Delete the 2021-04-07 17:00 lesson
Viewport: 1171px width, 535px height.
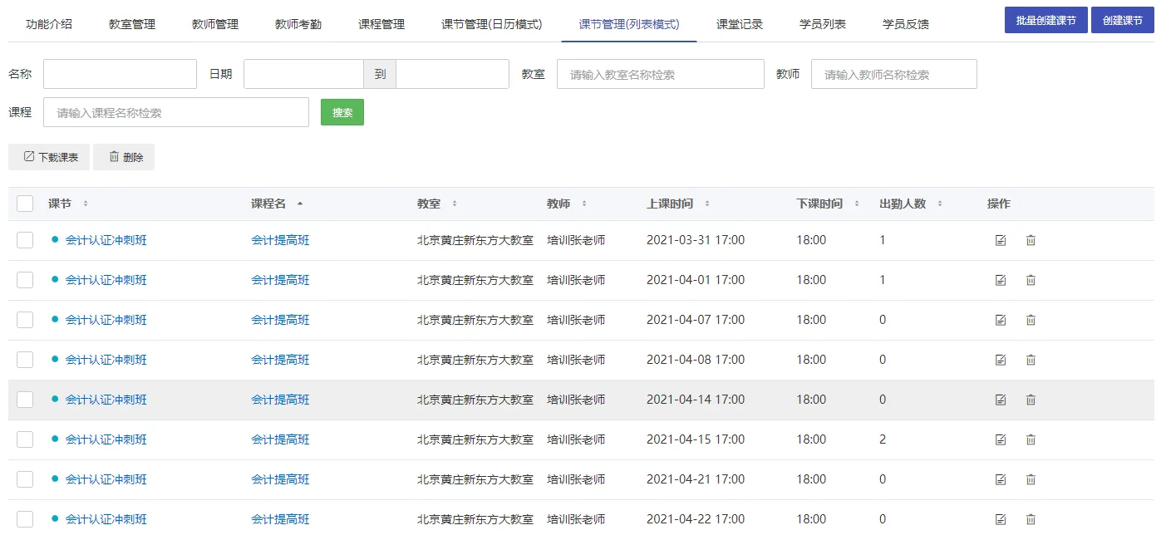1031,321
